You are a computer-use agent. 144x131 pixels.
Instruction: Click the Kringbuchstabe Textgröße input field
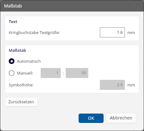pyautogui.click(x=112, y=32)
